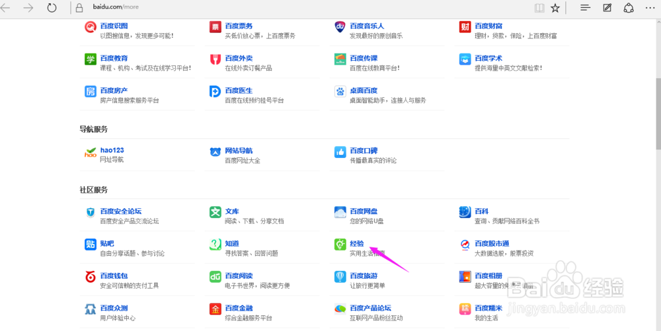This screenshot has height=331, width=661.
Task: Click the 百度学术 graduation cap icon
Action: click(x=465, y=59)
